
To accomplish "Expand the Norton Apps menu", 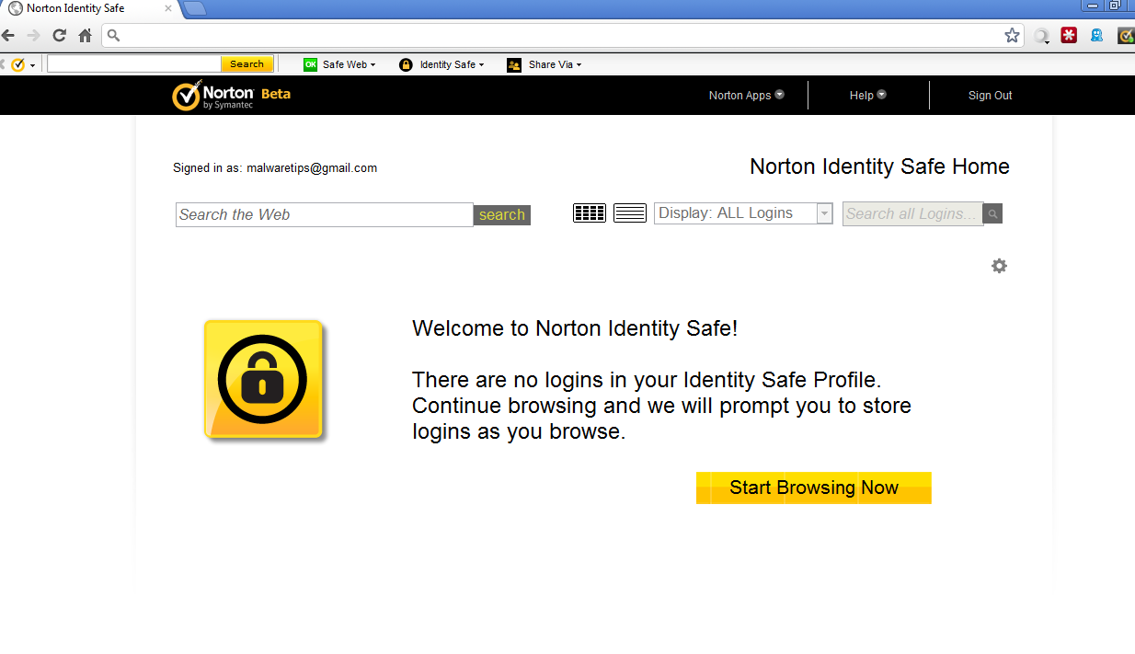I will tap(746, 95).
